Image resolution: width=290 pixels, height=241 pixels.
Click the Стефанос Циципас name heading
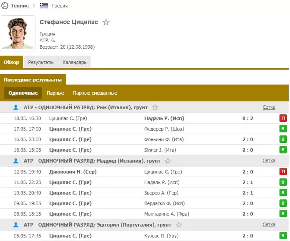[x=69, y=22]
